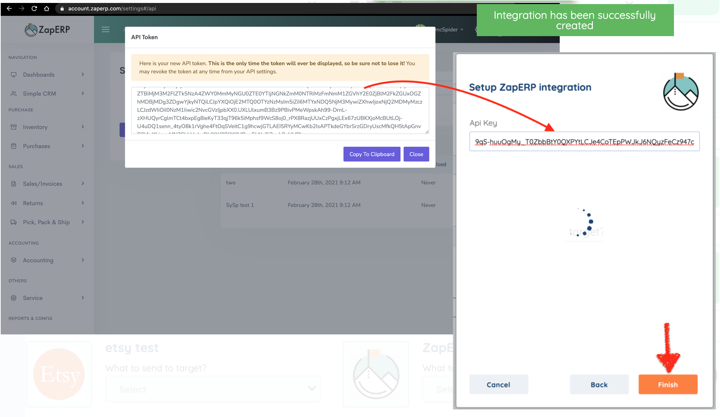Expand the Accounting submenu arrow

click(83, 260)
